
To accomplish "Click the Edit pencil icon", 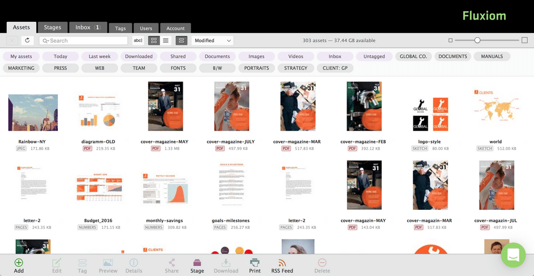I will (x=57, y=263).
